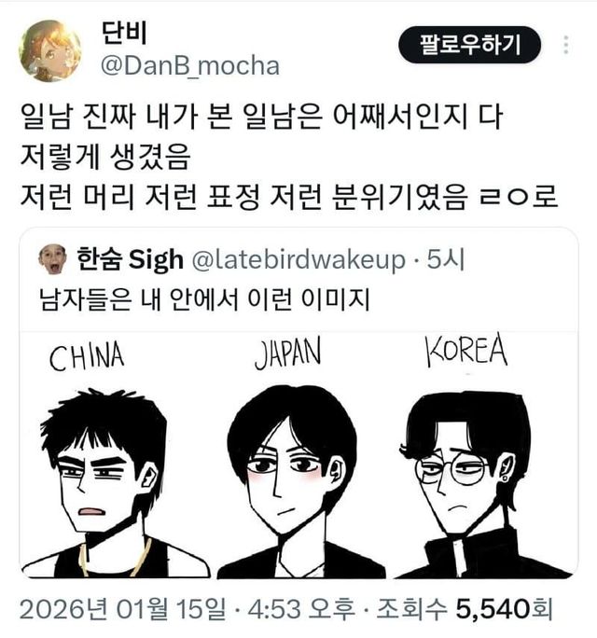
Task: Open 단비's profile avatar picture
Action: pyautogui.click(x=49, y=51)
